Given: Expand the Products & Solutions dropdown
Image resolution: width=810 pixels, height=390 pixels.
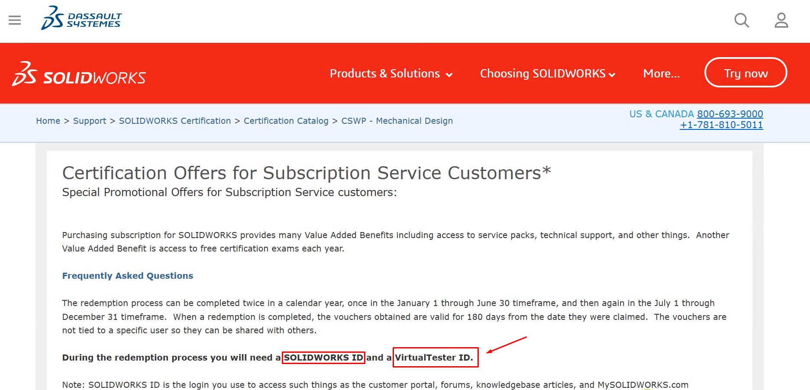Looking at the screenshot, I should tap(390, 74).
